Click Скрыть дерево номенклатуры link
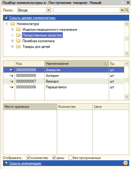 point(32,18)
